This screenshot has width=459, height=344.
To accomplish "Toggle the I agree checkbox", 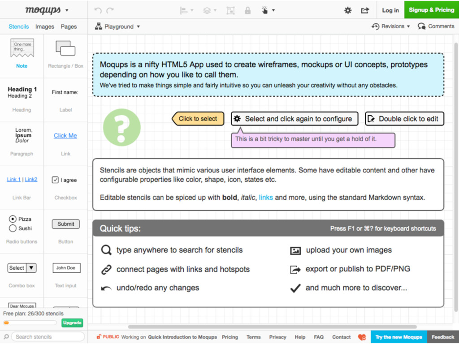I will 55,180.
